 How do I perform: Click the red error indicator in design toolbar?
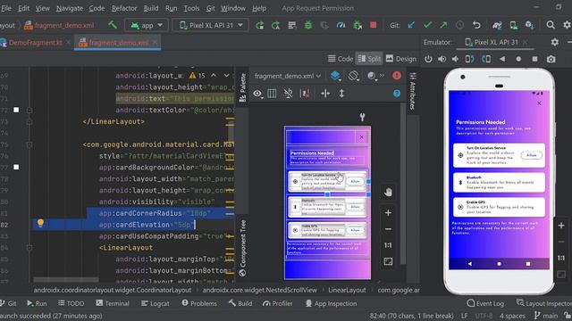397,76
